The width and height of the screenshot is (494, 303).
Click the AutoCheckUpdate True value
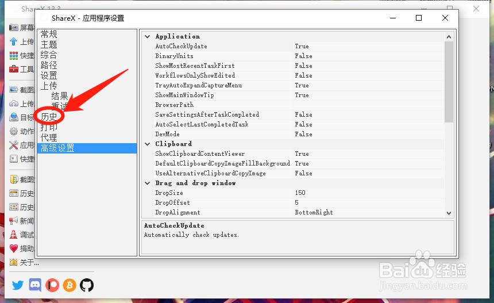pyautogui.click(x=302, y=47)
